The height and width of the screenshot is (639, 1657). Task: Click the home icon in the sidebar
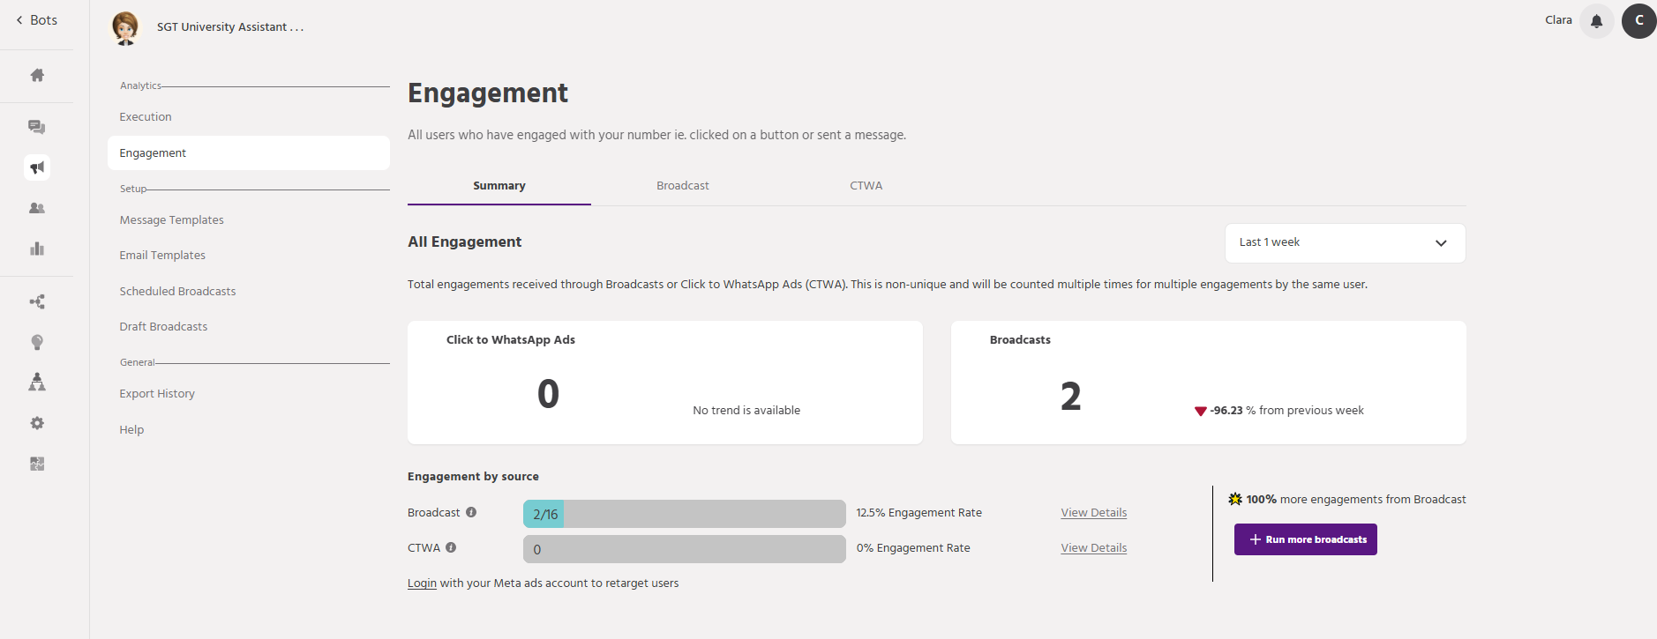[37, 75]
